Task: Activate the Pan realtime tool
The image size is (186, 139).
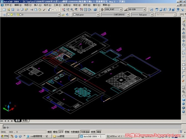Action: coord(64,10)
